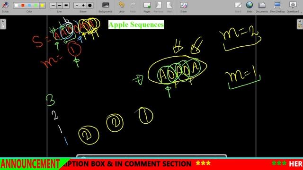Image resolution: width=303 pixels, height=170 pixels.
Task: Open the Web browser mode
Action: (x=250, y=5)
